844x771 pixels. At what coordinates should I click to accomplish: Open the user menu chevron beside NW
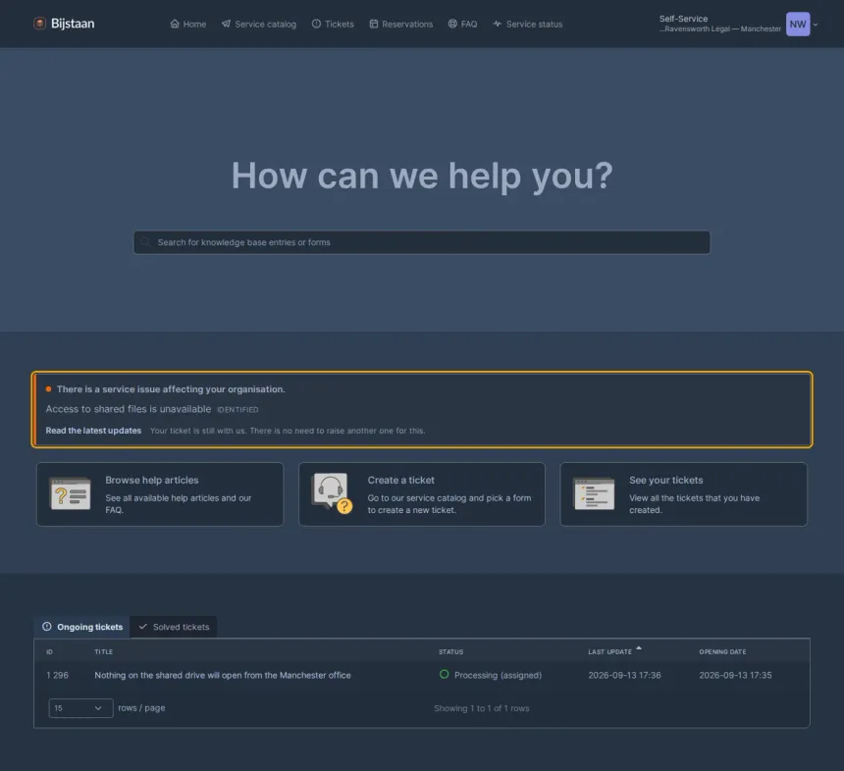[816, 25]
